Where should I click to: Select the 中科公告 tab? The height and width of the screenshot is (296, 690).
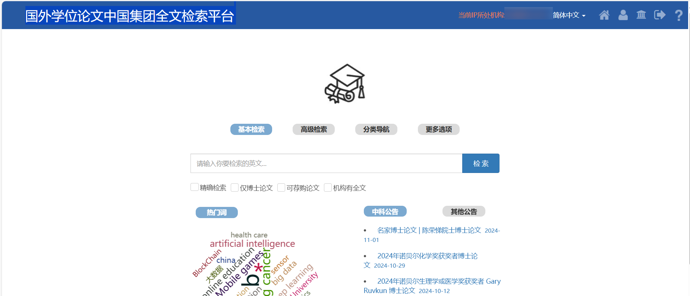[385, 211]
